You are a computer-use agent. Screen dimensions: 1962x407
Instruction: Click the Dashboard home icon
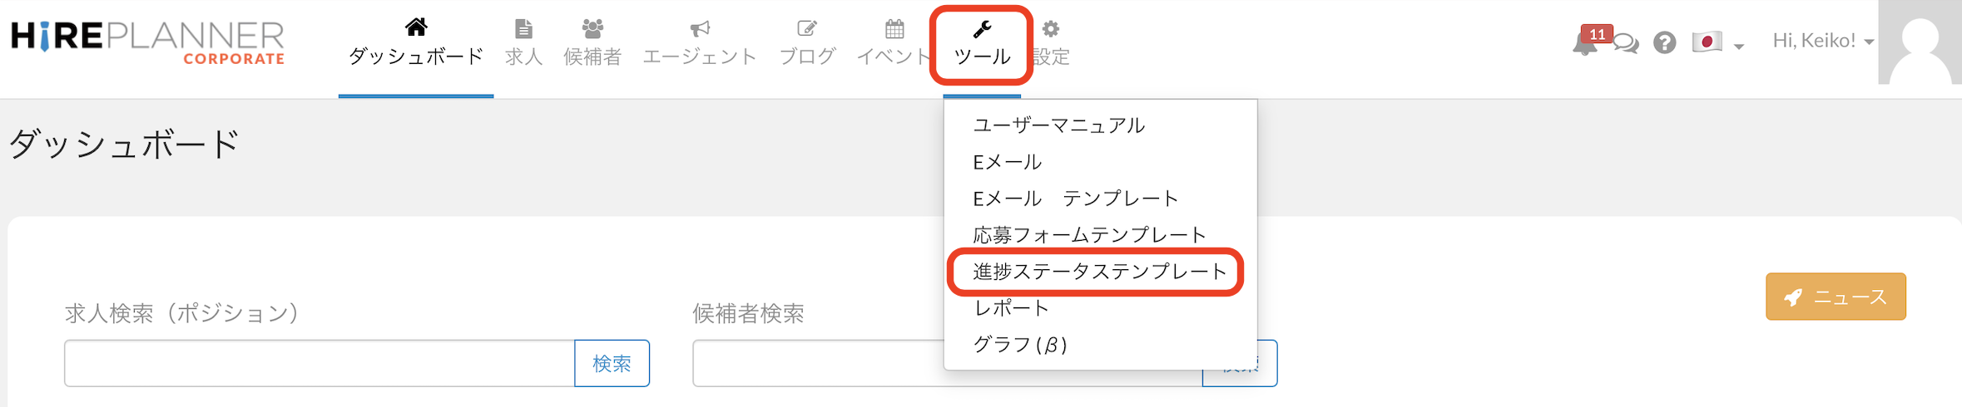[416, 28]
